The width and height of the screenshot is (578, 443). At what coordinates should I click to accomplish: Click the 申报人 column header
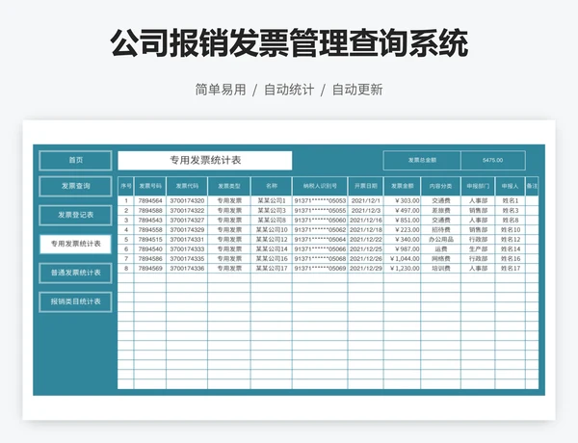pos(511,186)
